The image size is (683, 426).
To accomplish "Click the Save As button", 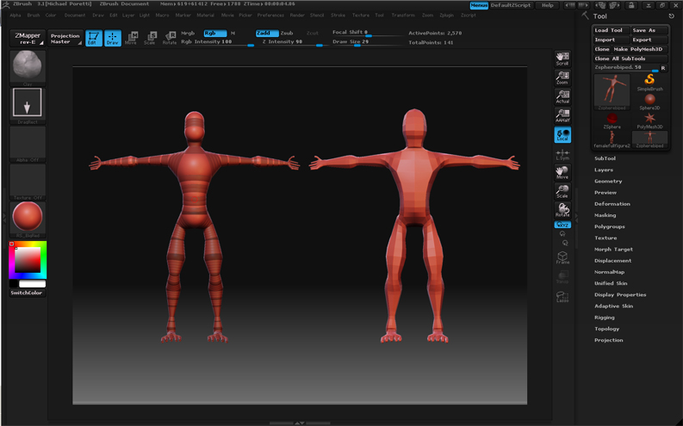I will (x=649, y=30).
